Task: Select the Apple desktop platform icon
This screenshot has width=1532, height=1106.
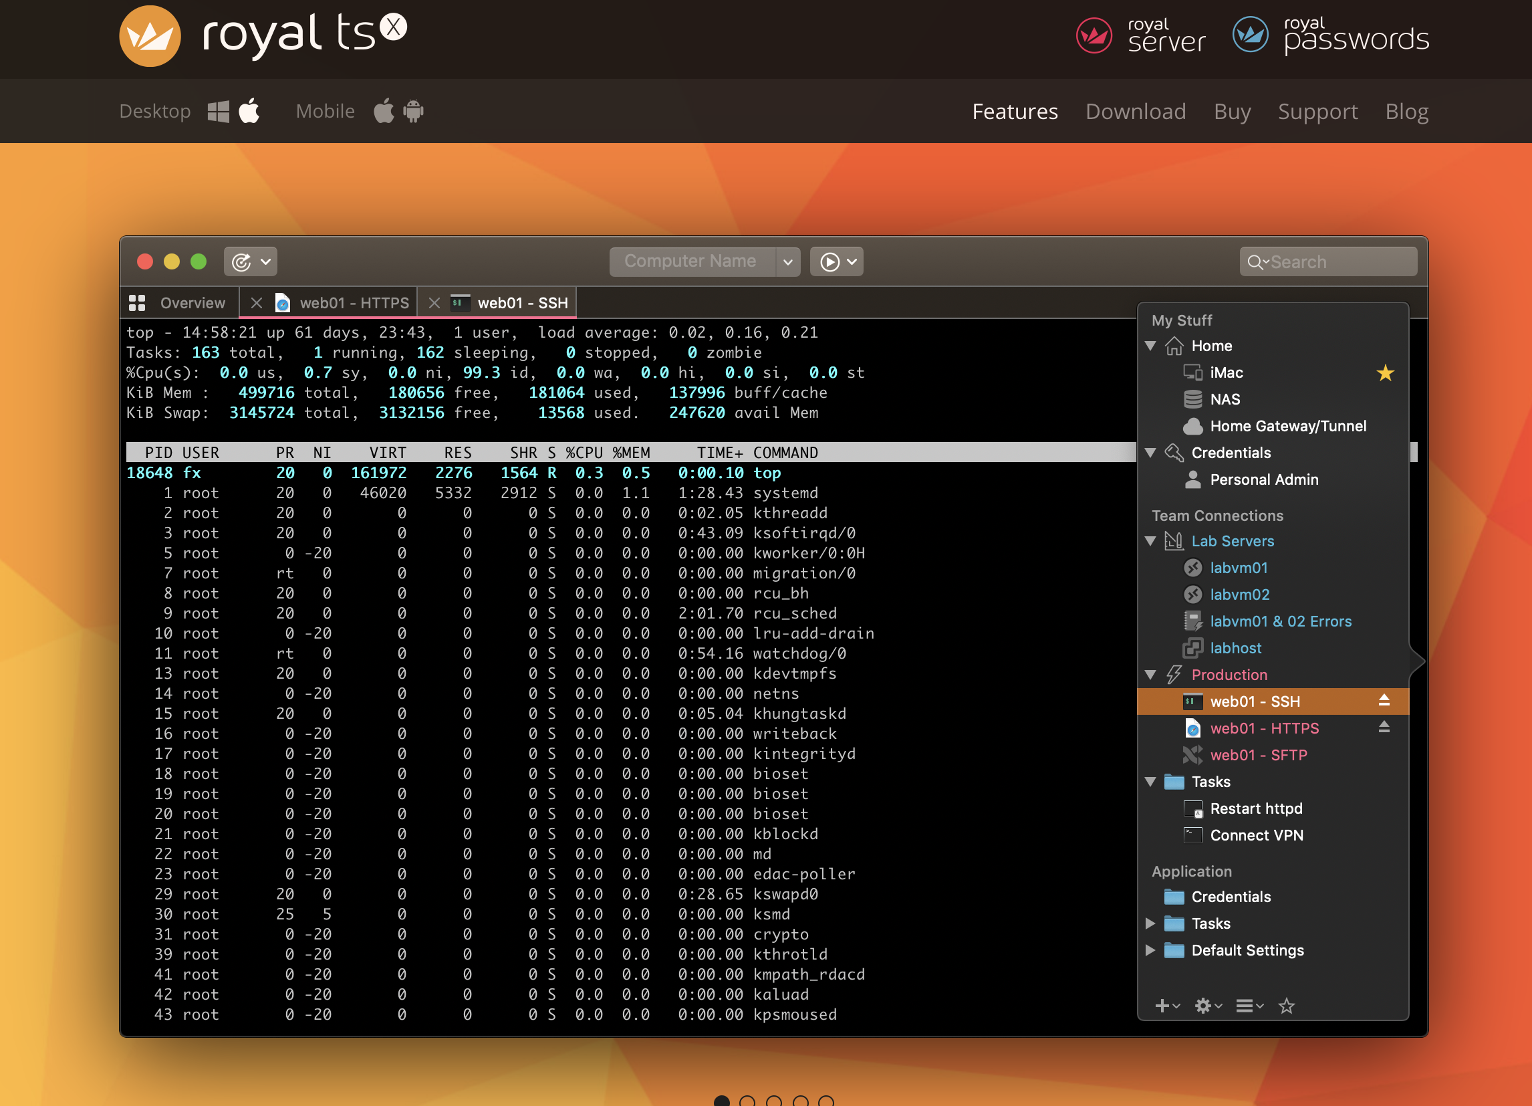Action: 249,111
